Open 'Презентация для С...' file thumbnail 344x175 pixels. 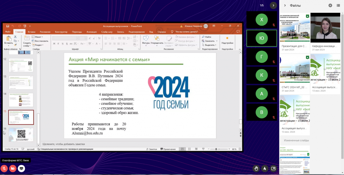(x=295, y=28)
